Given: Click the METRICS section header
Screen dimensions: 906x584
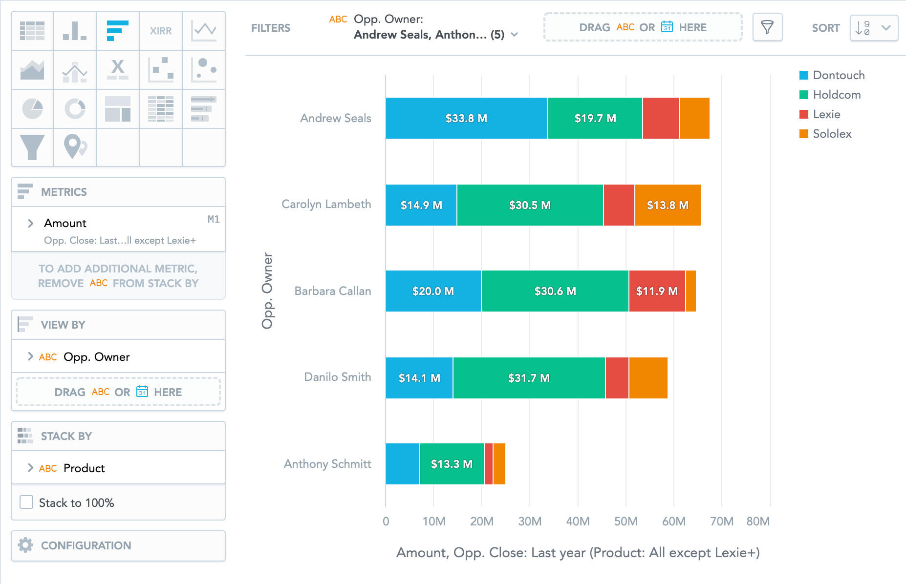Looking at the screenshot, I should (x=118, y=192).
